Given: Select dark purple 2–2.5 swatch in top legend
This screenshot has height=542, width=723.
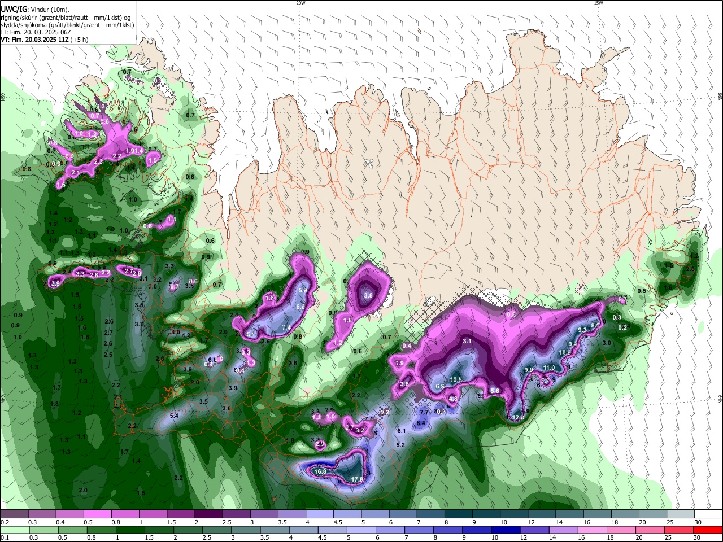Looking at the screenshot, I should point(208,514).
